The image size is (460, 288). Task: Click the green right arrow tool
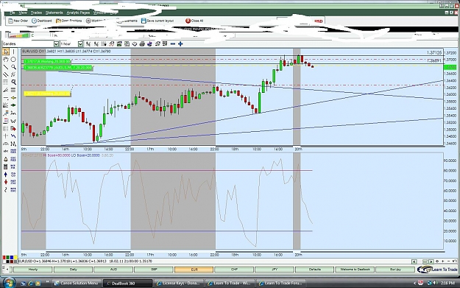13,105
